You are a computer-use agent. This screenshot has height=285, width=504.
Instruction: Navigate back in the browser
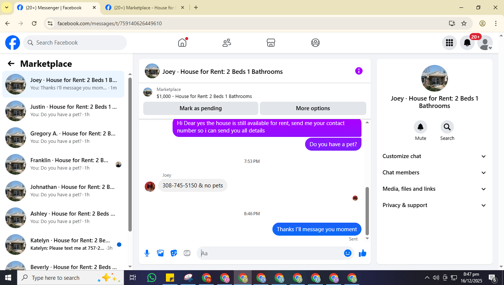tap(8, 23)
